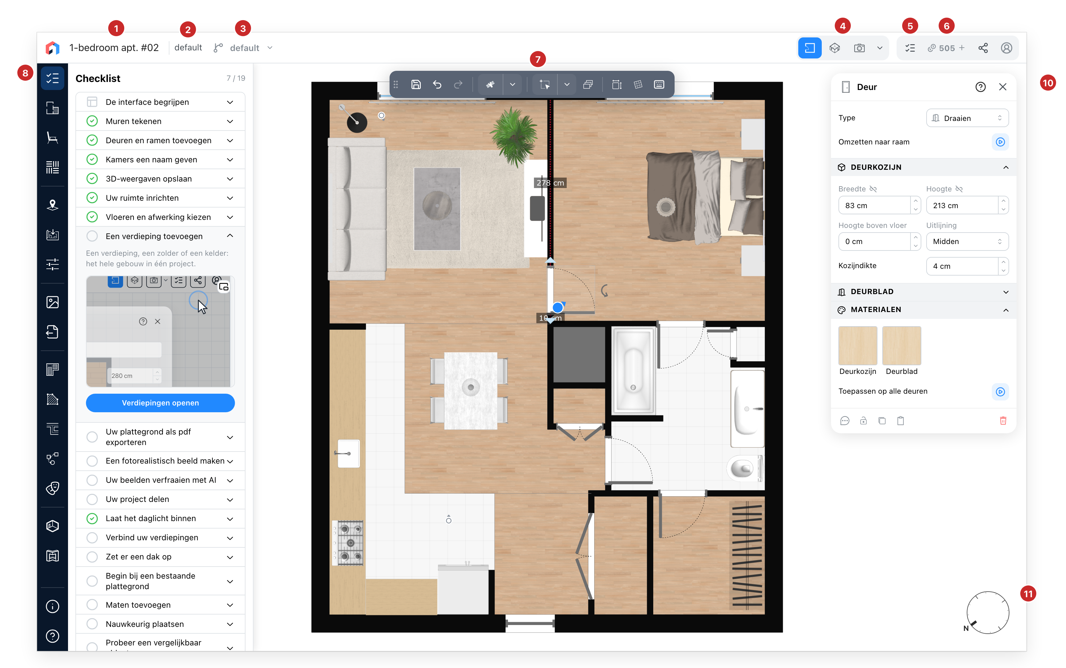Select the Deurkozijn material swatch

pyautogui.click(x=857, y=345)
